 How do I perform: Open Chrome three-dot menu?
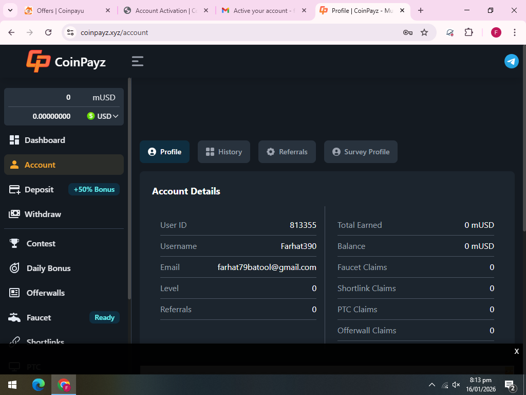pyautogui.click(x=515, y=32)
